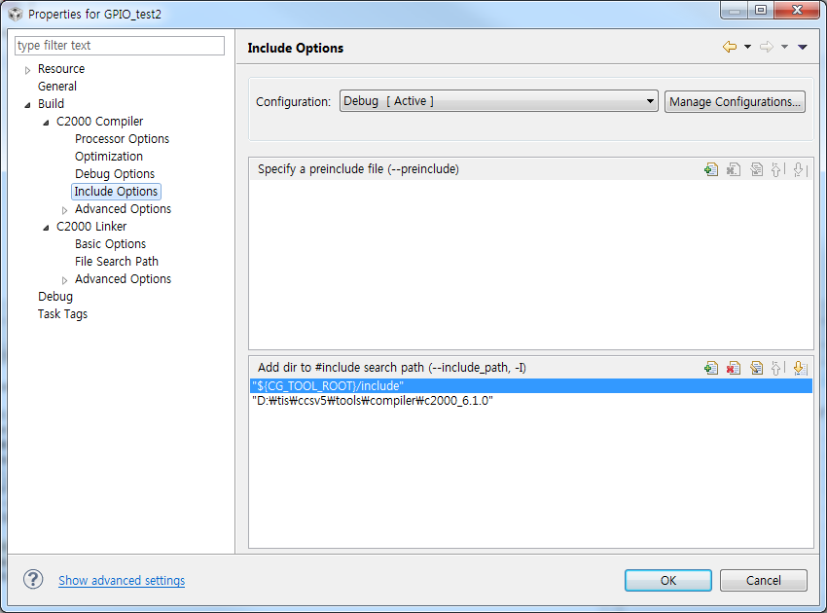This screenshot has height=613, width=827.
Task: Open the add dialog for include search paths
Action: 710,368
